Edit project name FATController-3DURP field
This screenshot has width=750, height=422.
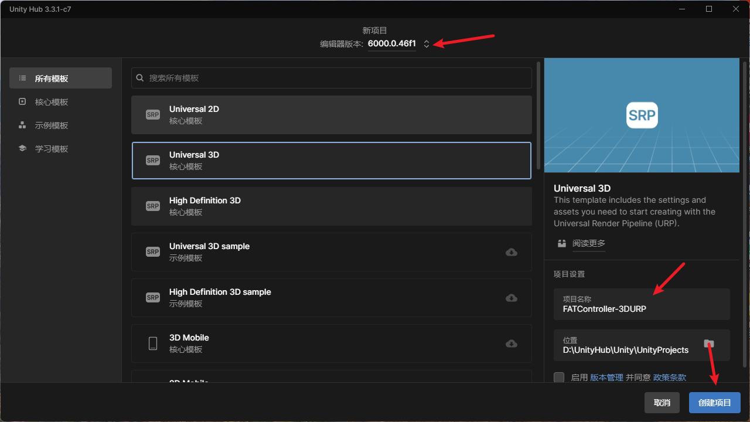(642, 304)
